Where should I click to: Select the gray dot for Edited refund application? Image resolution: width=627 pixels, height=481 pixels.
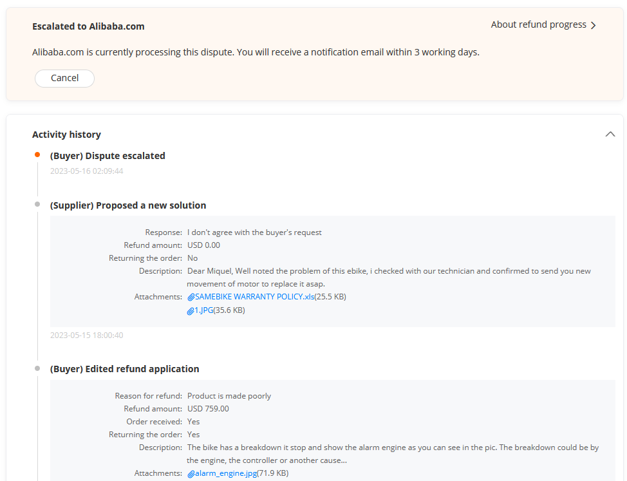click(37, 368)
